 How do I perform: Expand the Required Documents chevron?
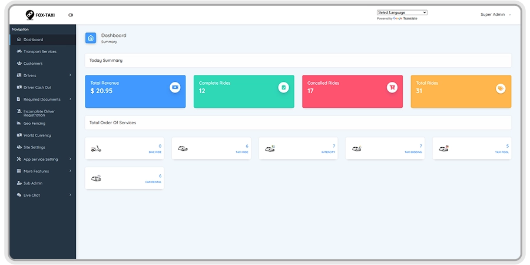[70, 99]
